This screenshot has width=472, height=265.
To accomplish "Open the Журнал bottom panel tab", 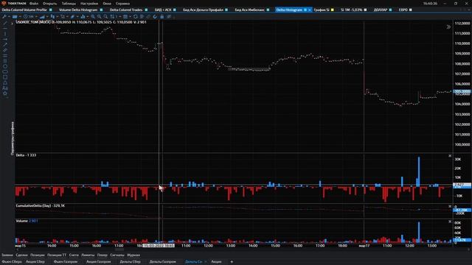I will (133, 255).
